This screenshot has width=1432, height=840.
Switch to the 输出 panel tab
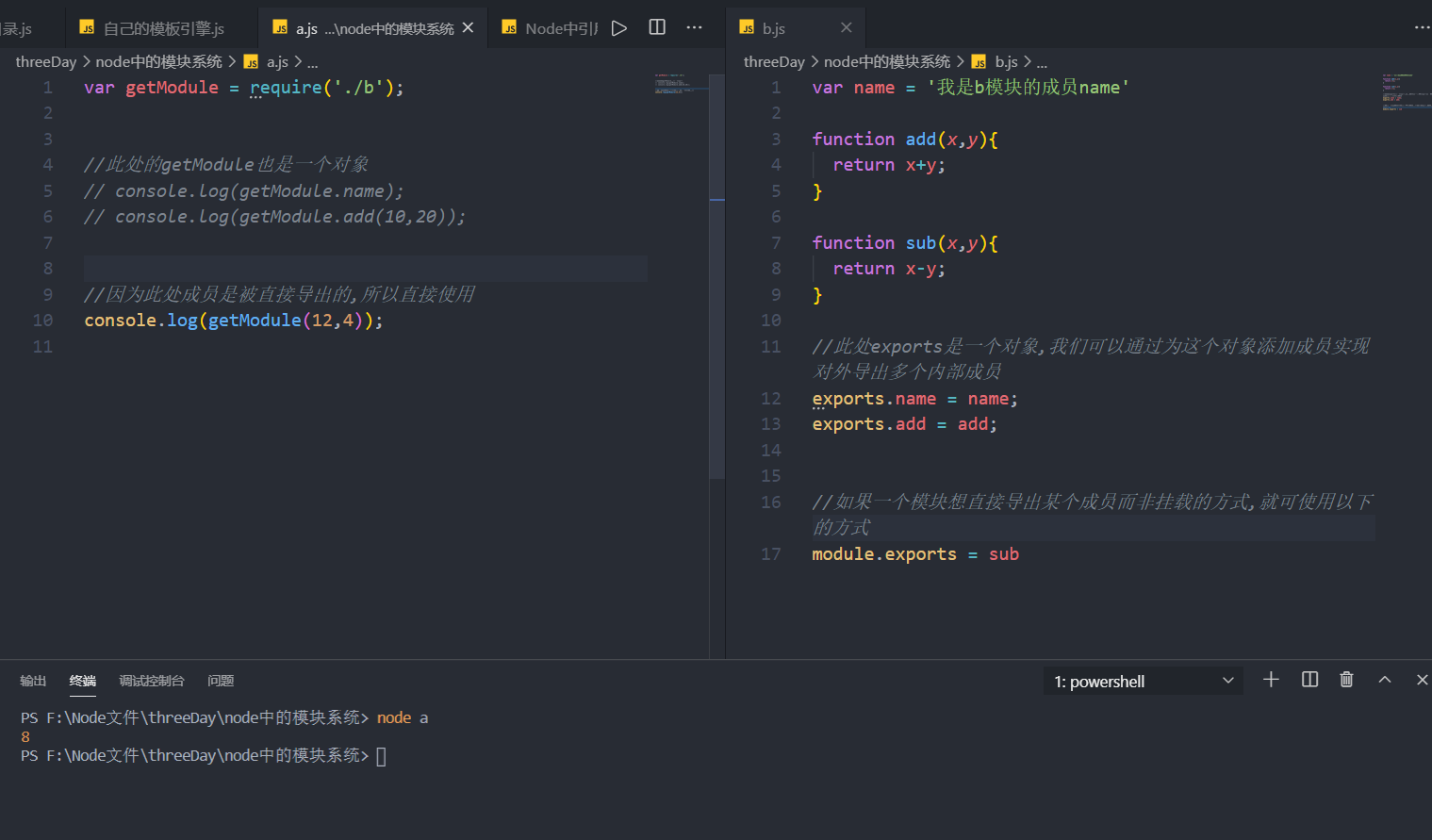pos(33,681)
